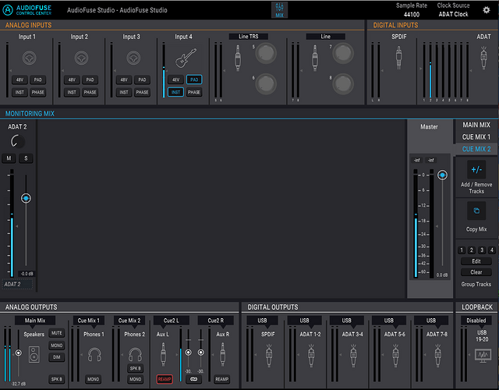Open the Cue2 R source dropdown
499x390 pixels.
[x=215, y=321]
